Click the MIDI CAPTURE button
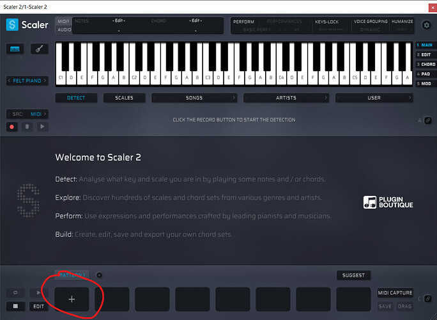Image resolution: width=437 pixels, height=320 pixels. pos(395,292)
